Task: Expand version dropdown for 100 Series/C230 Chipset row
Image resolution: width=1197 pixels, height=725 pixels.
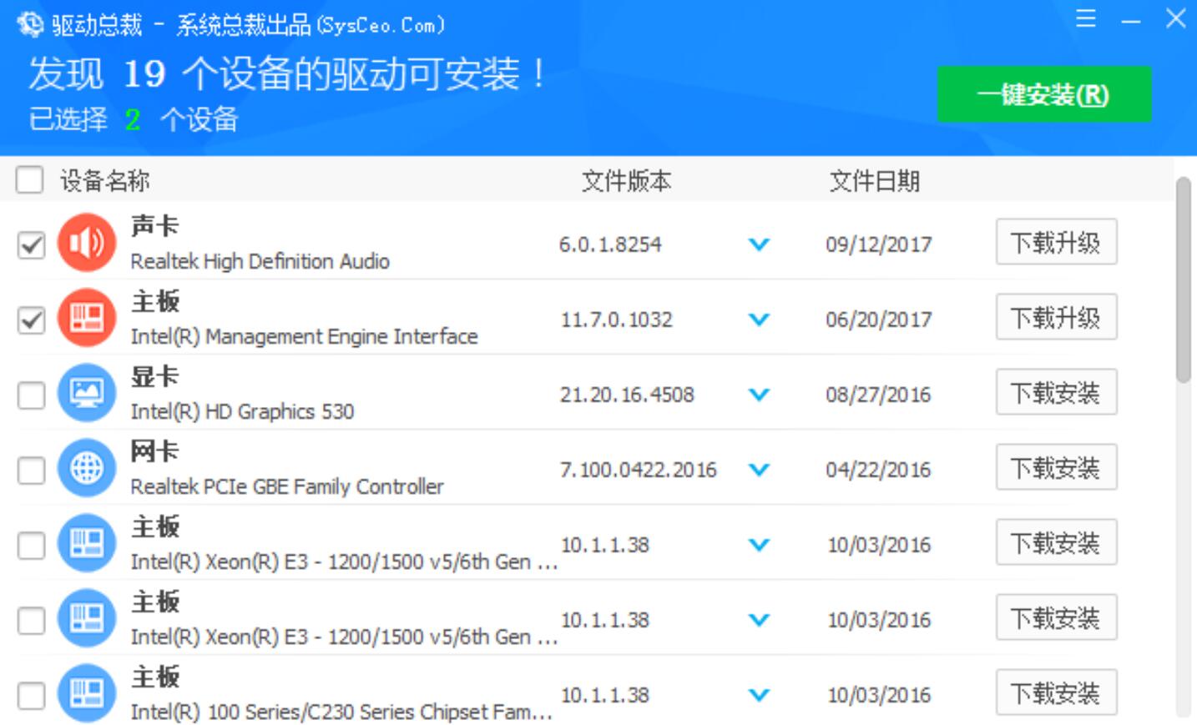Action: (759, 695)
